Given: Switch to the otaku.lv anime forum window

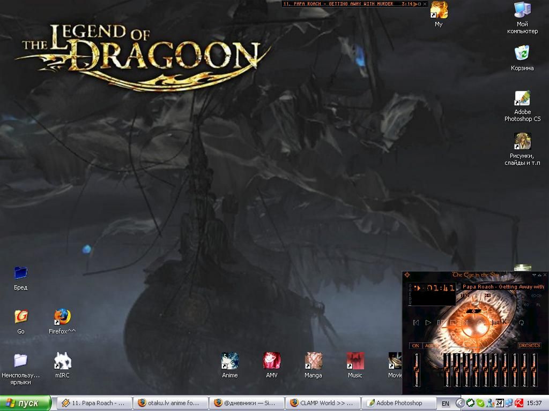Looking at the screenshot, I should 170,403.
